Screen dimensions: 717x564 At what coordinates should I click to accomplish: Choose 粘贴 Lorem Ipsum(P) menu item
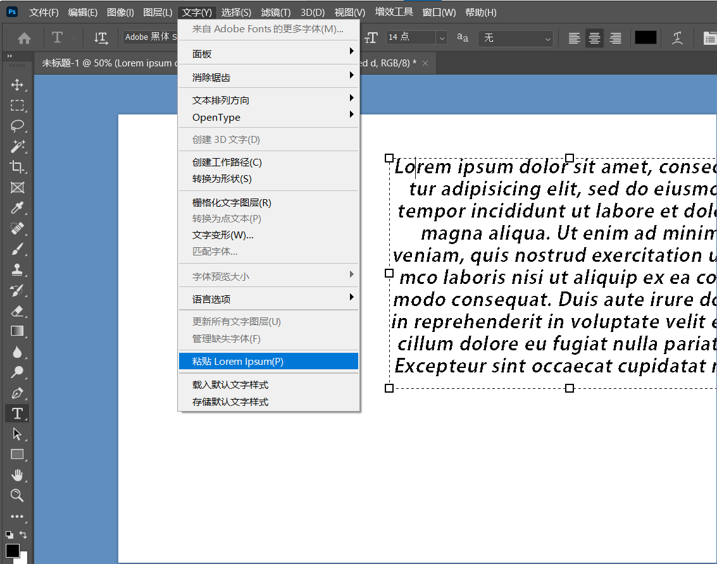(x=268, y=362)
